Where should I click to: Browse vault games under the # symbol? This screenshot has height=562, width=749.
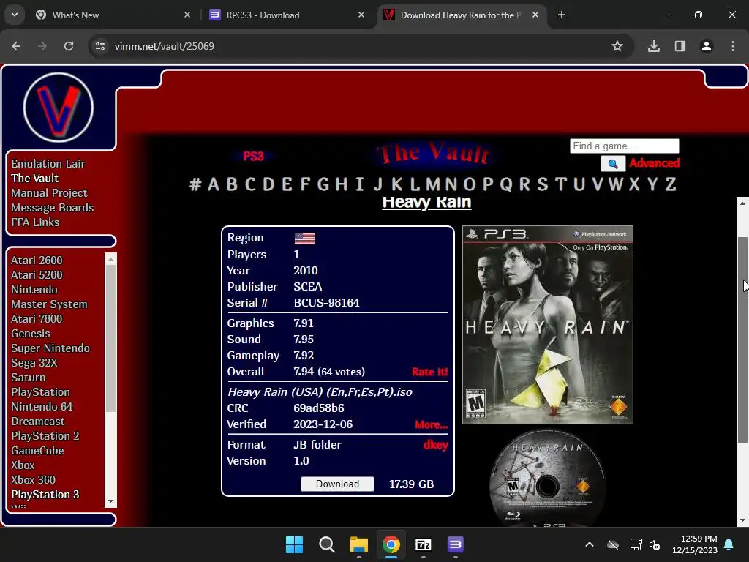click(x=195, y=184)
